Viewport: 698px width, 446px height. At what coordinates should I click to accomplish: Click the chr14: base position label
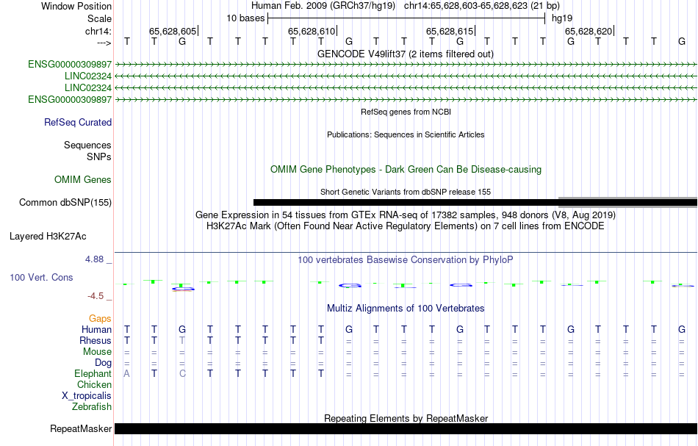(98, 31)
